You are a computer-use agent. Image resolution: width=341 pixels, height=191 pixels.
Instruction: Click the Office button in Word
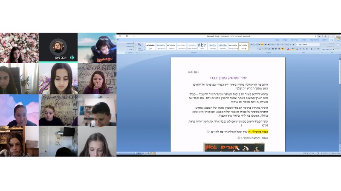tap(338, 38)
